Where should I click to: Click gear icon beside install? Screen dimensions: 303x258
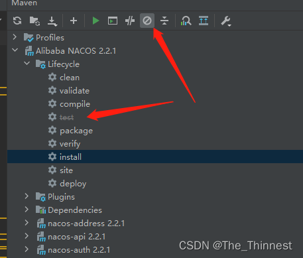click(52, 157)
